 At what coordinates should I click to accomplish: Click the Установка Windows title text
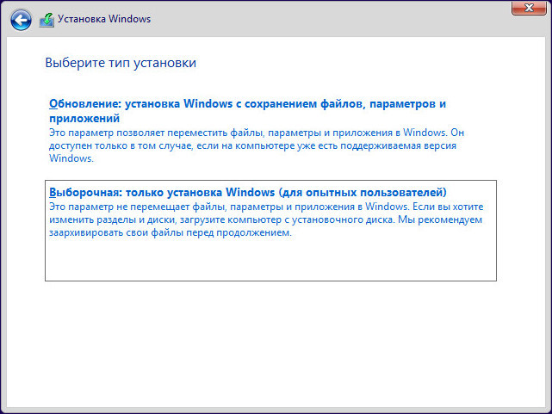104,19
